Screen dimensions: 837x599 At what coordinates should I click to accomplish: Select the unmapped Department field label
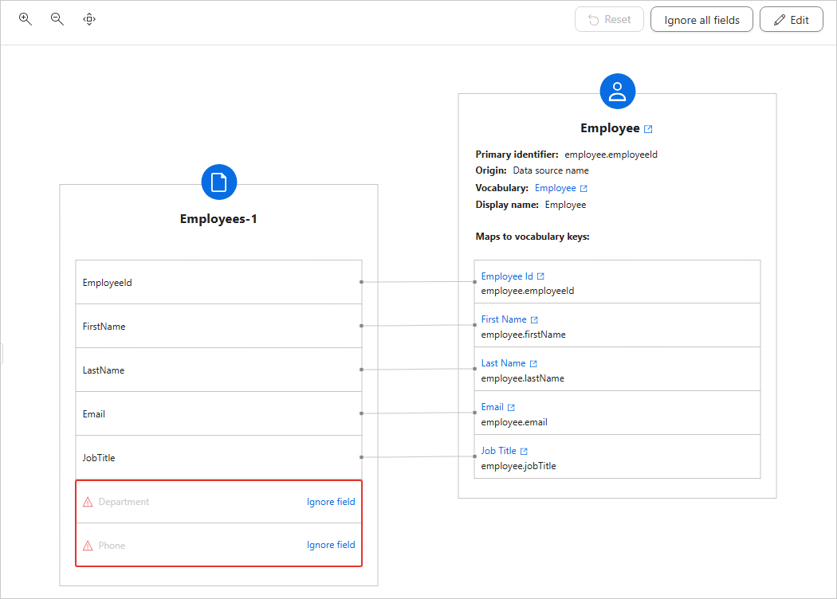[x=124, y=502]
